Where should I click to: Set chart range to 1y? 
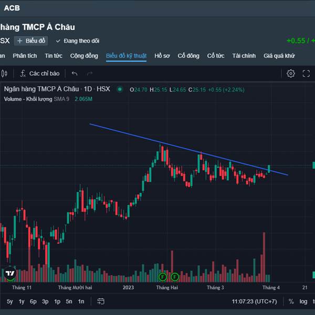[22, 301]
